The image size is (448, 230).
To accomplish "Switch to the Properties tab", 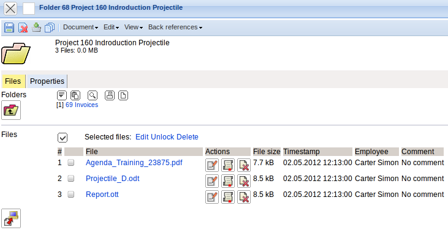I will tap(47, 81).
